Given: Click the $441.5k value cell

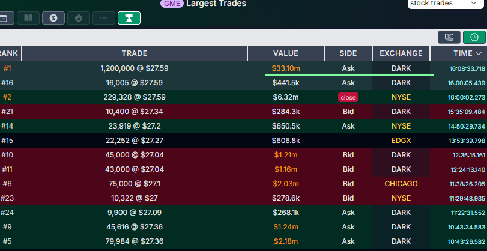Looking at the screenshot, I should (286, 83).
